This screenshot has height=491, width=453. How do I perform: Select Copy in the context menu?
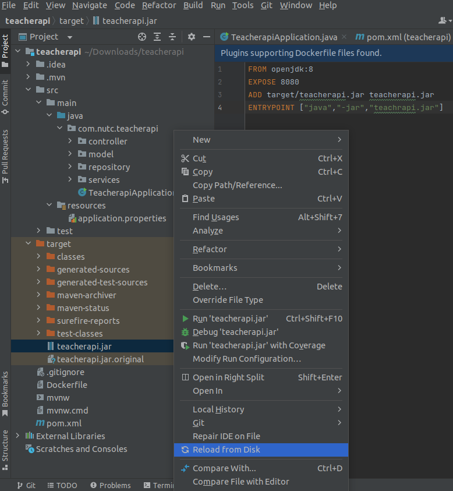pyautogui.click(x=261, y=172)
